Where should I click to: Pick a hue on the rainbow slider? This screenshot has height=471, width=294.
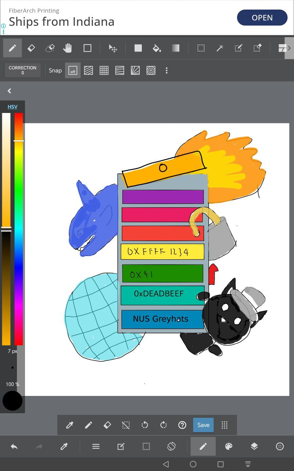click(19, 229)
